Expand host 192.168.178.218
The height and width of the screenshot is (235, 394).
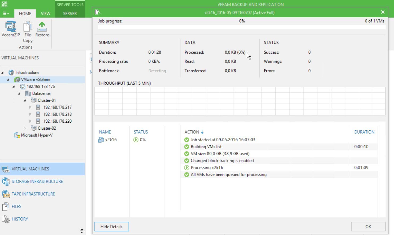[x=30, y=114]
